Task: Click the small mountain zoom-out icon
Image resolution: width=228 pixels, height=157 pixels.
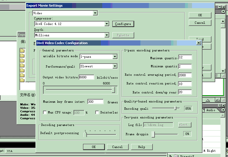Action: pyautogui.click(x=208, y=100)
